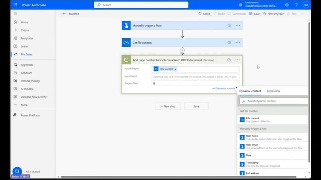Screen dimensions: 321x180
Task: Open the help question mark icon
Action: pyautogui.click(x=296, y=5)
